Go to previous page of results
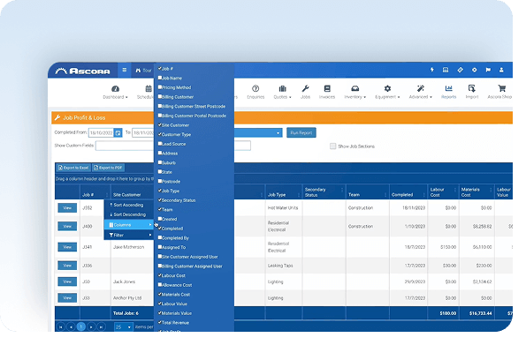The height and width of the screenshot is (345, 526). click(71, 326)
